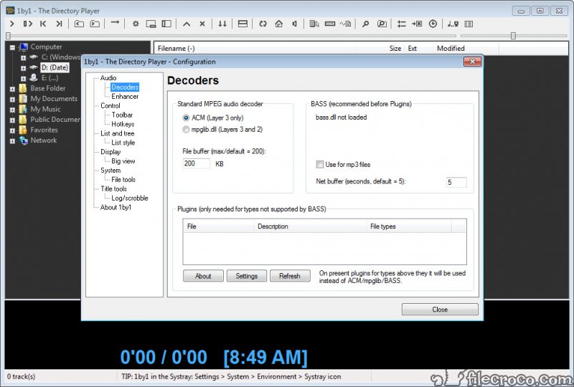
Task: Click the File types column header
Action: [409, 226]
